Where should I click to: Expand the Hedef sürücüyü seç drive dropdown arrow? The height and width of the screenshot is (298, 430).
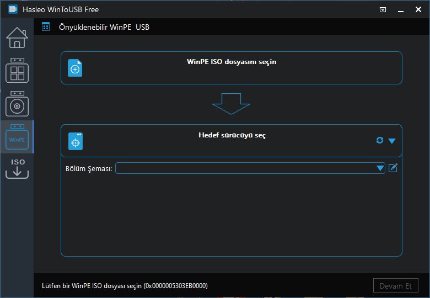pos(392,141)
